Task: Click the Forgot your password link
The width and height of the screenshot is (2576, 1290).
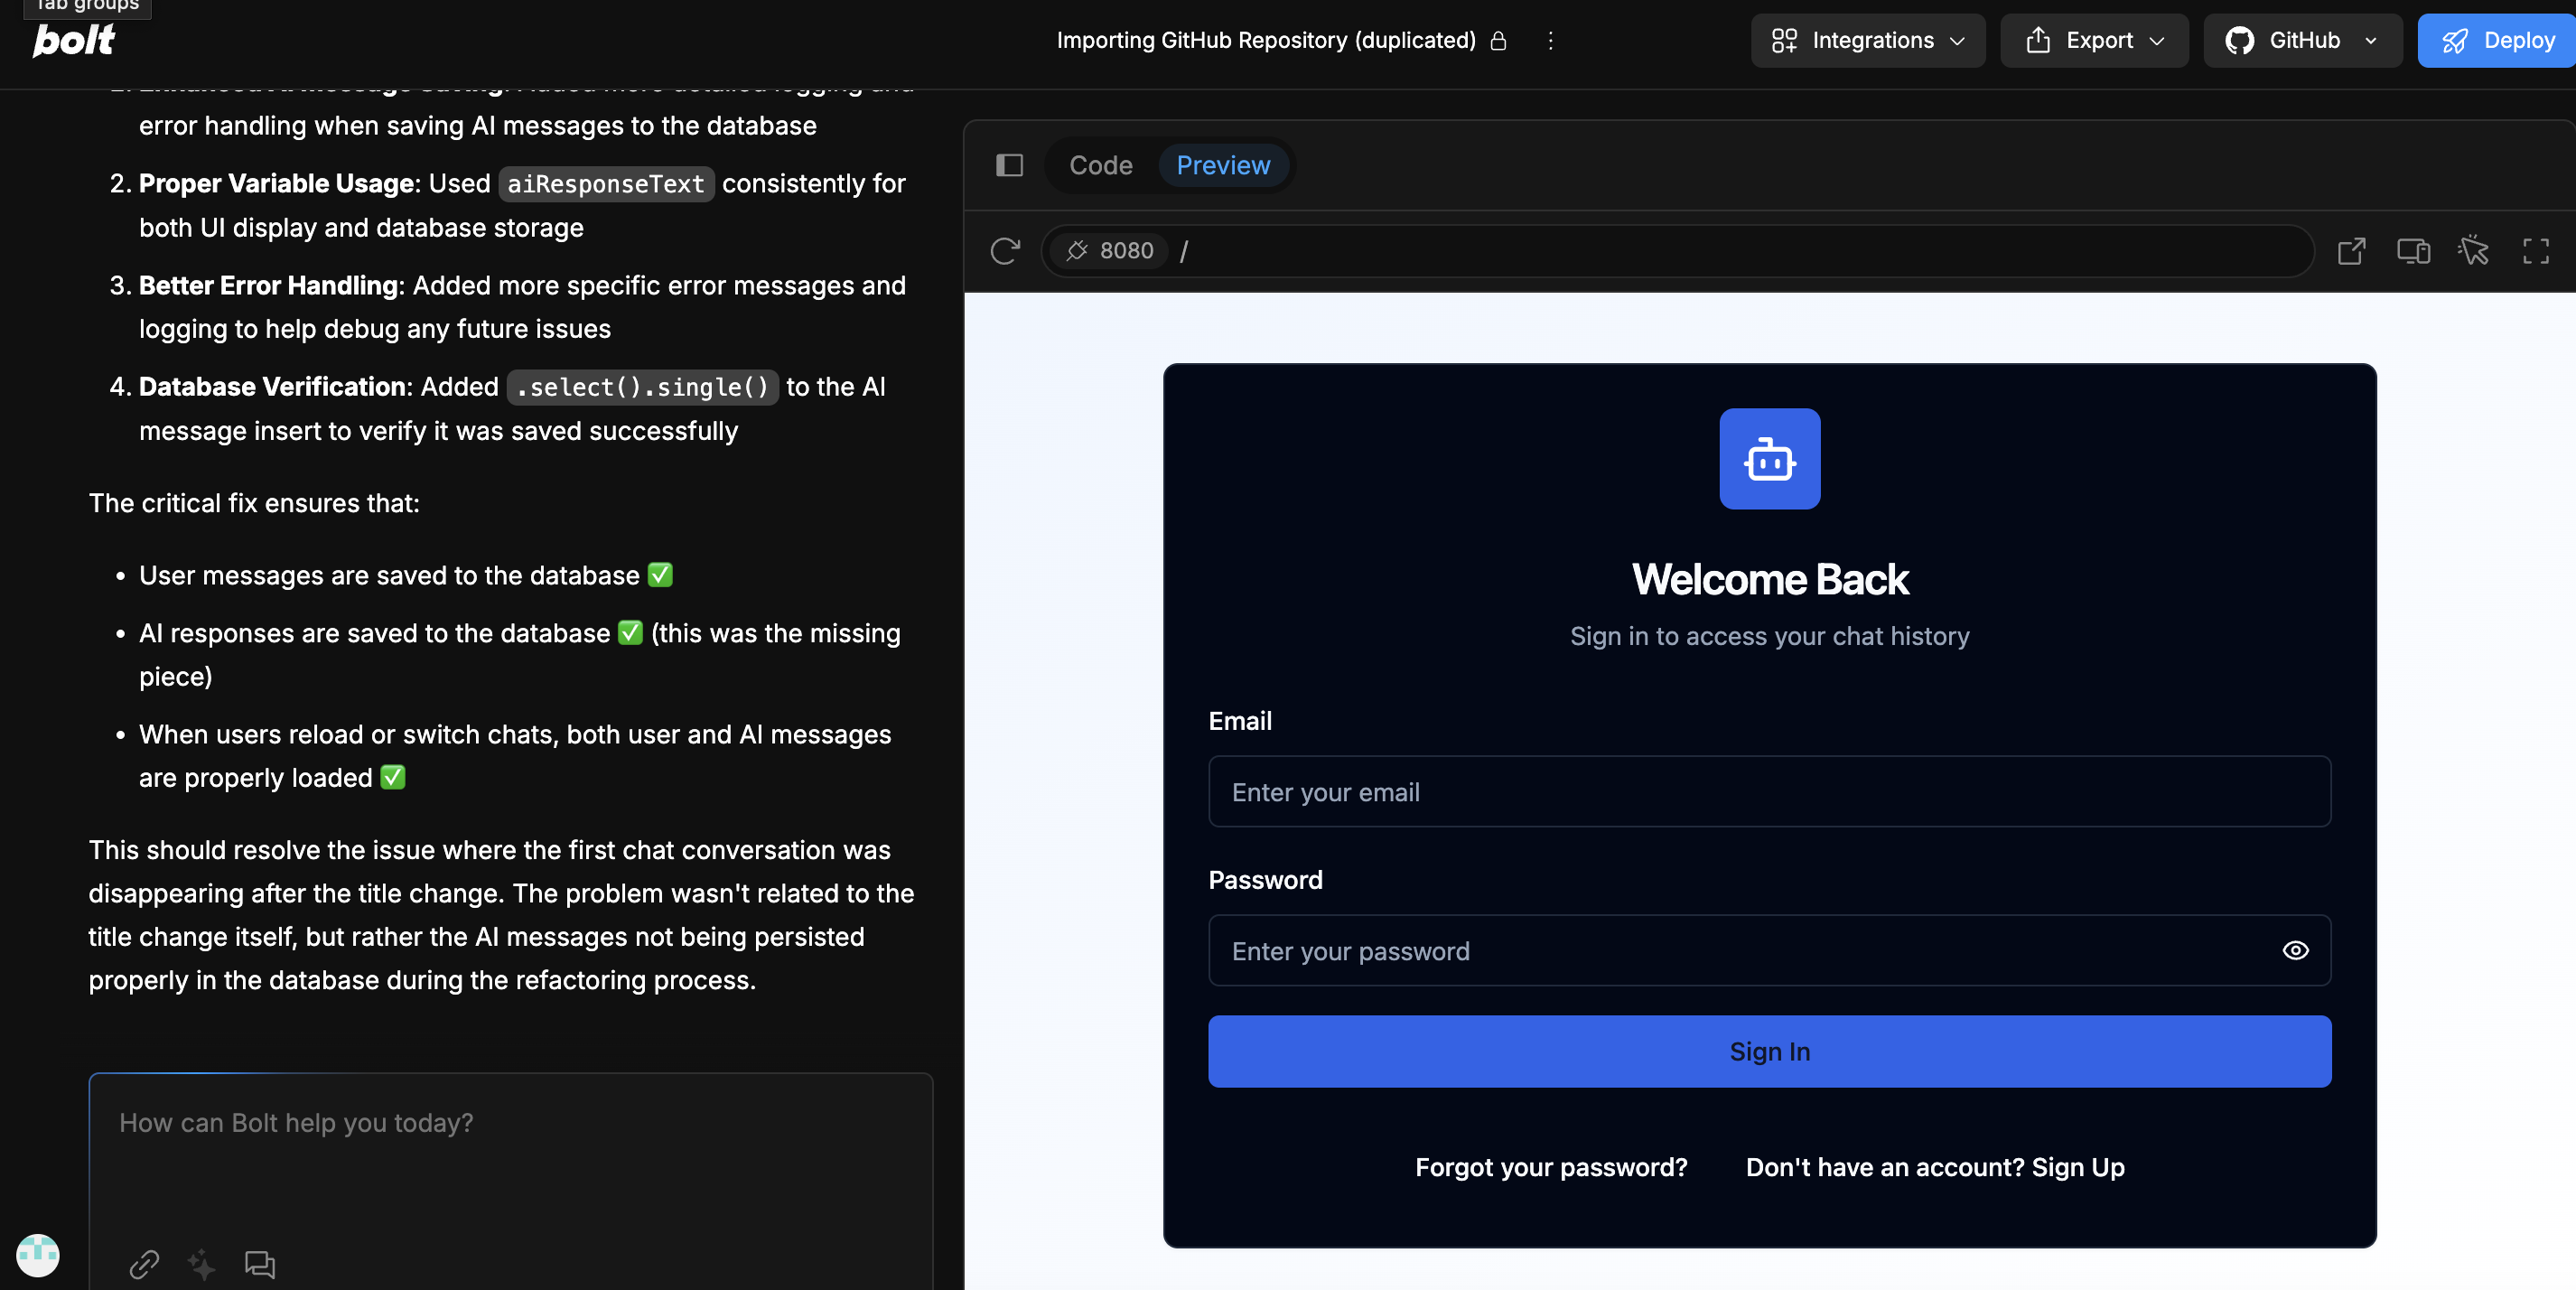Action: (x=1551, y=1167)
